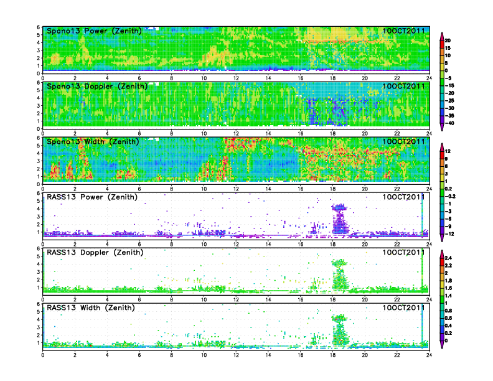The width and height of the screenshot is (493, 381).
Task: Click the "2.4" label on bottom colorbar
Action: (x=448, y=258)
